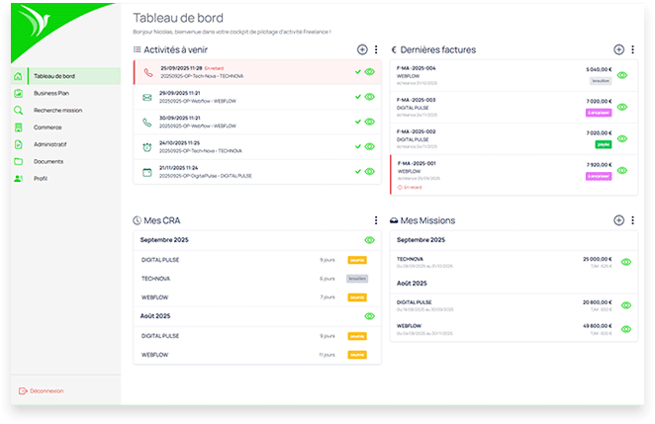Screen dimensions: 655x424
Task: Click alarm clock icon of 24/10/2025 activity
Action: tap(147, 147)
